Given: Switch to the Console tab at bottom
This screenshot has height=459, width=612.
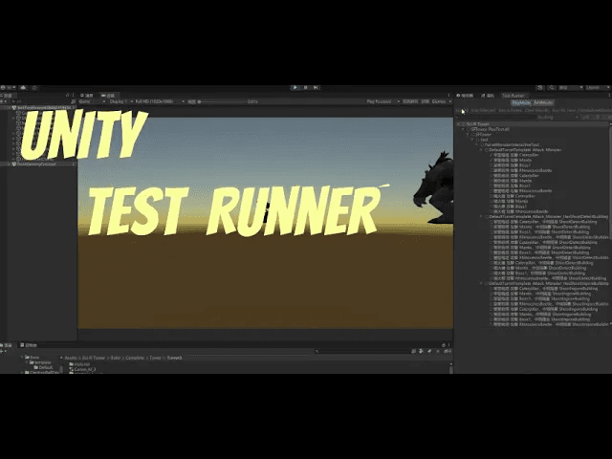Looking at the screenshot, I should point(30,345).
